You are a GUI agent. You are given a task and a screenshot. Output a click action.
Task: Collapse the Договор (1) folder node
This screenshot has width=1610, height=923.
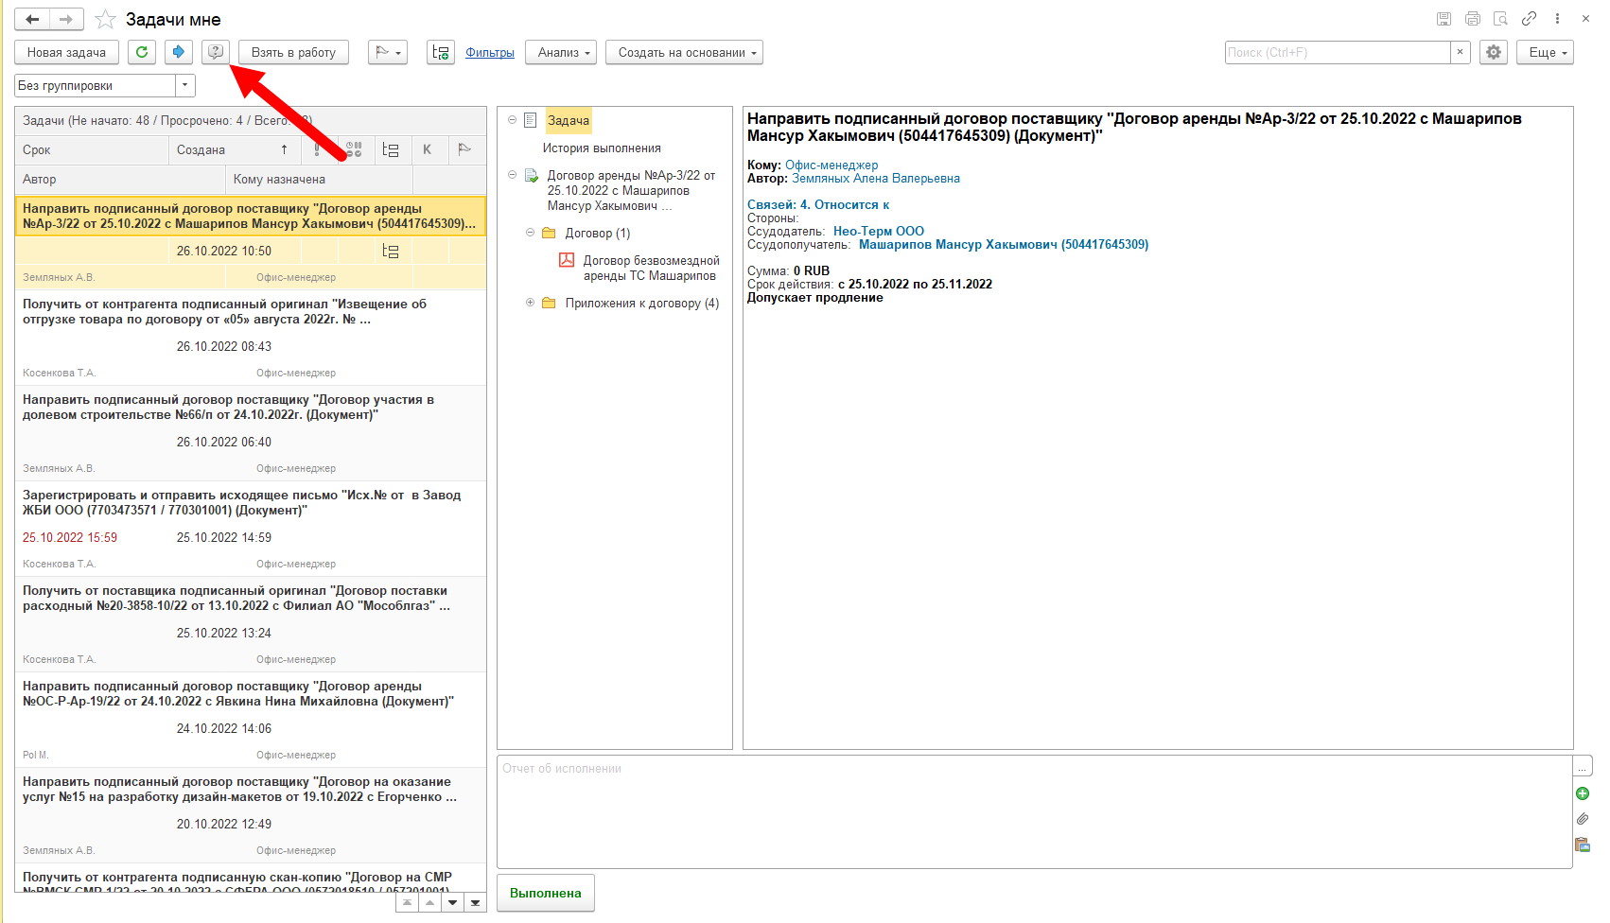[x=530, y=233]
